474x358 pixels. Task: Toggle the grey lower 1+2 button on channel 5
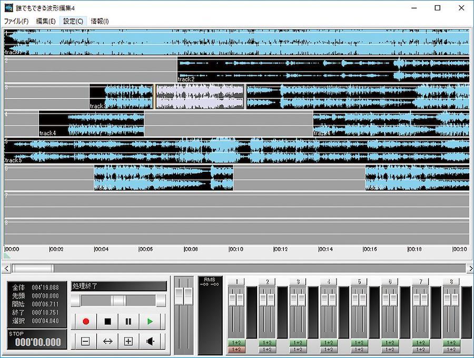tap(359, 350)
